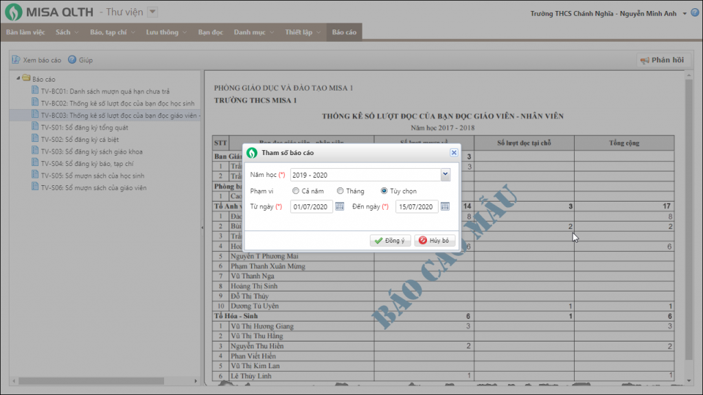Open the Năm học dropdown arrow

445,175
